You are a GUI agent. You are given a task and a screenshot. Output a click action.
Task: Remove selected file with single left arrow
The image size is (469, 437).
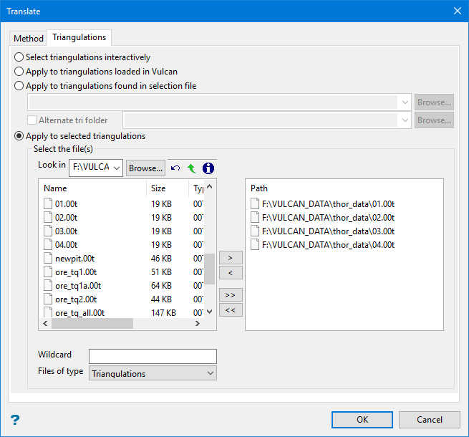231,273
